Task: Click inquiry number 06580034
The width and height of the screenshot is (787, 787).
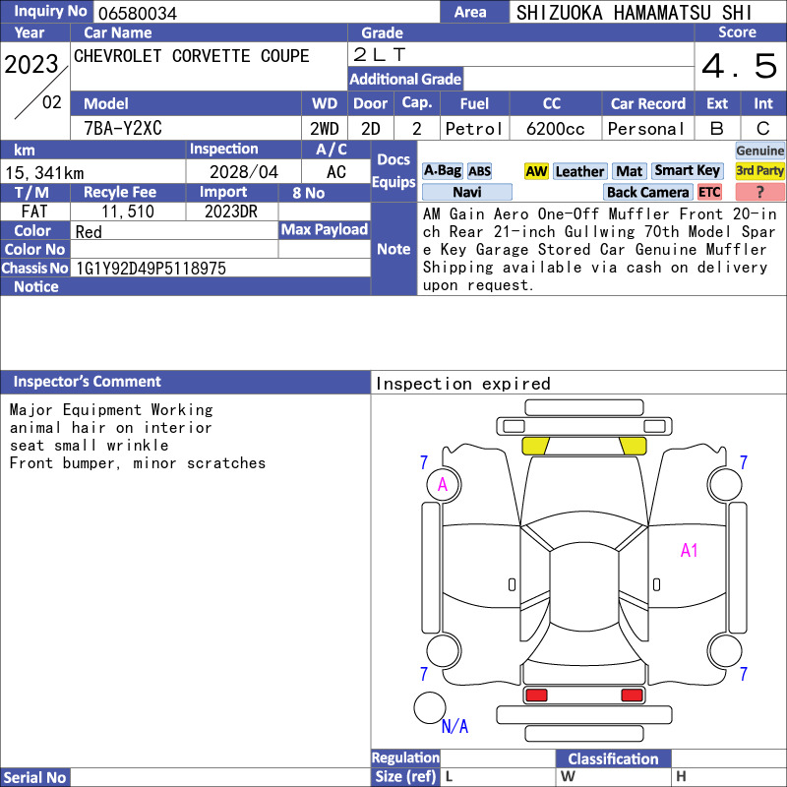Action: pyautogui.click(x=138, y=13)
